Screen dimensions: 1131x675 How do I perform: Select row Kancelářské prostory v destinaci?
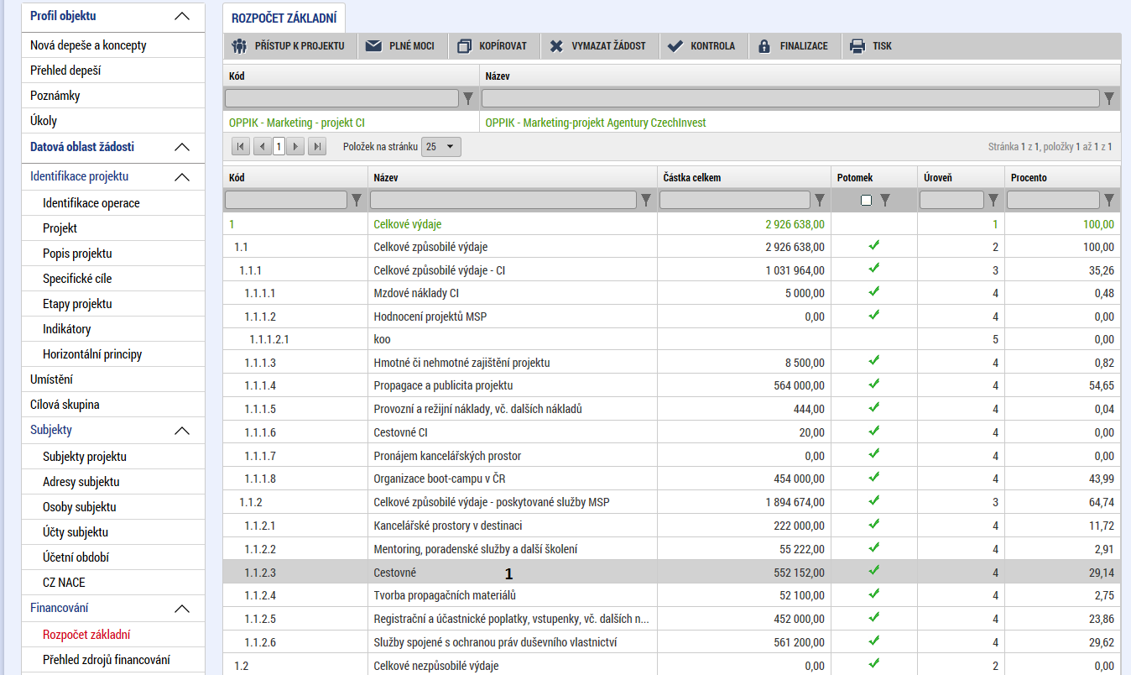(x=671, y=526)
